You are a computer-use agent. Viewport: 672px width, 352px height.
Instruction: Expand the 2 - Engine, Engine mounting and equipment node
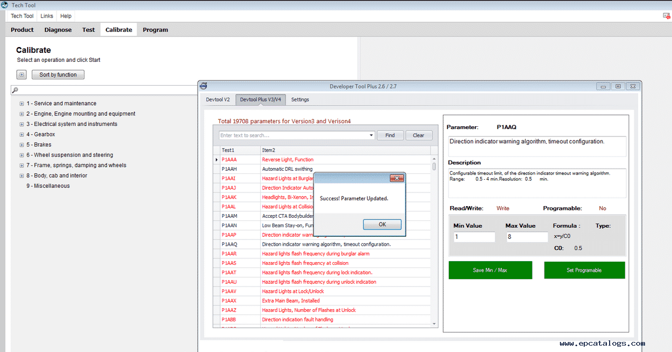coord(22,114)
